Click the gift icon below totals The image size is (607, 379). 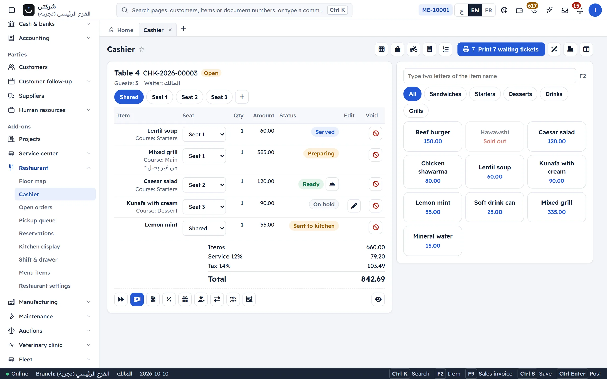click(185, 299)
